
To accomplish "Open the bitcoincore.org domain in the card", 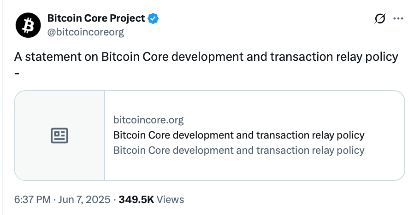I will coord(148,120).
